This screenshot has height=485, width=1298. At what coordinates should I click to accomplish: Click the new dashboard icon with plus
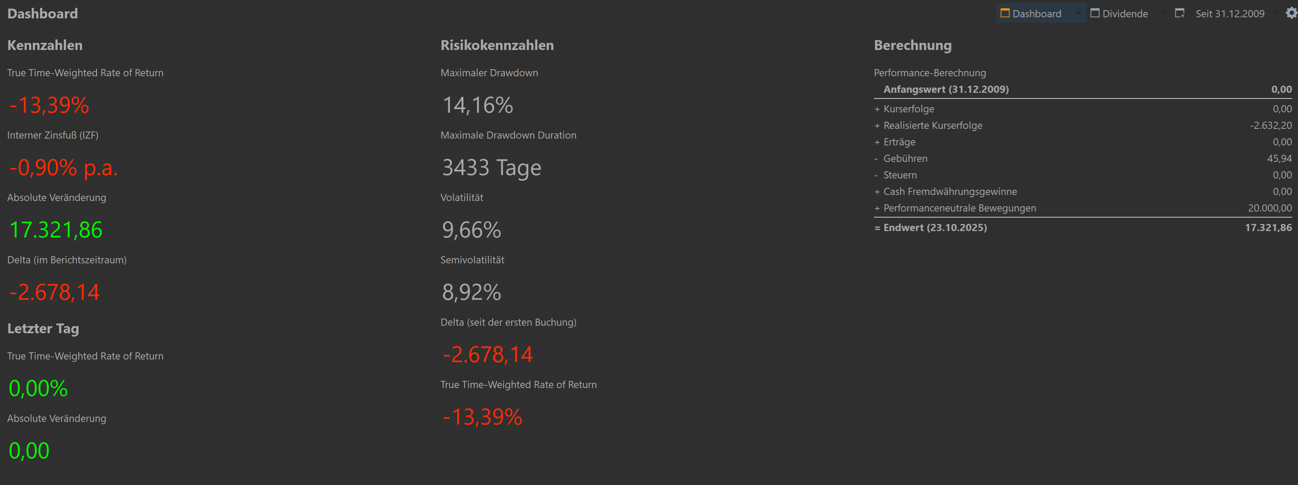click(x=1180, y=13)
